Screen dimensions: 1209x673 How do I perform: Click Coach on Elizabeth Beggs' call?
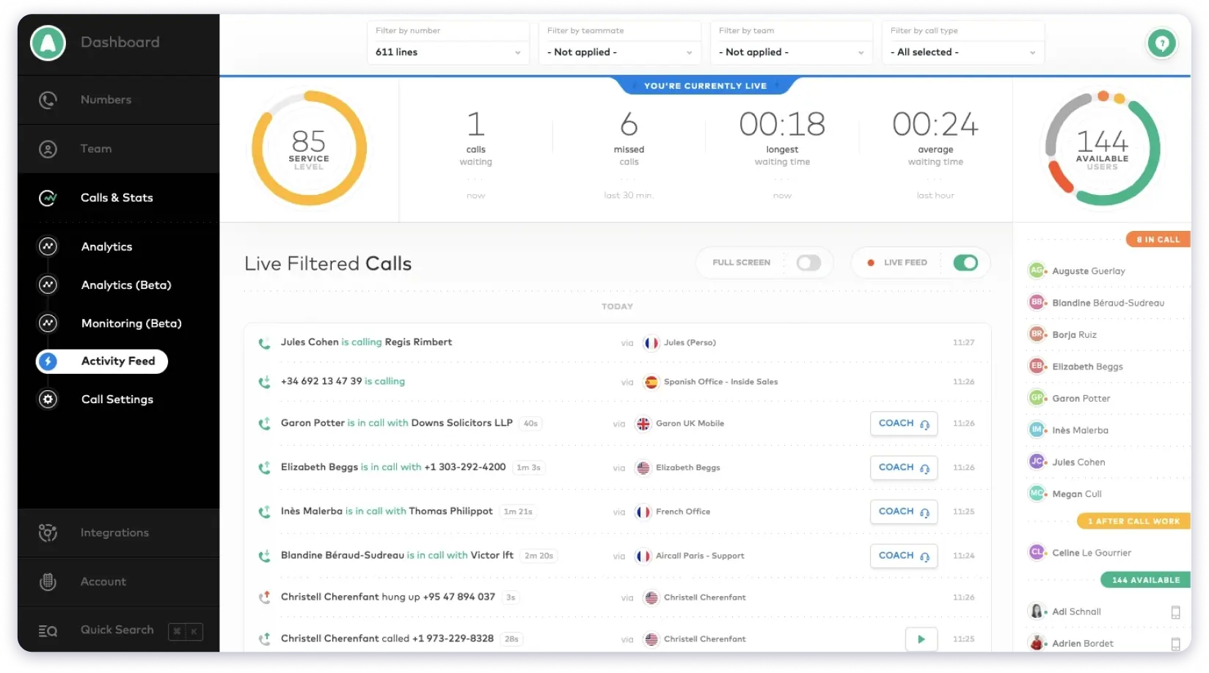pos(903,467)
